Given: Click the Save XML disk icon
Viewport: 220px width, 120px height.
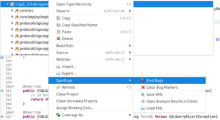Looking at the screenshot, I should point(143,94).
